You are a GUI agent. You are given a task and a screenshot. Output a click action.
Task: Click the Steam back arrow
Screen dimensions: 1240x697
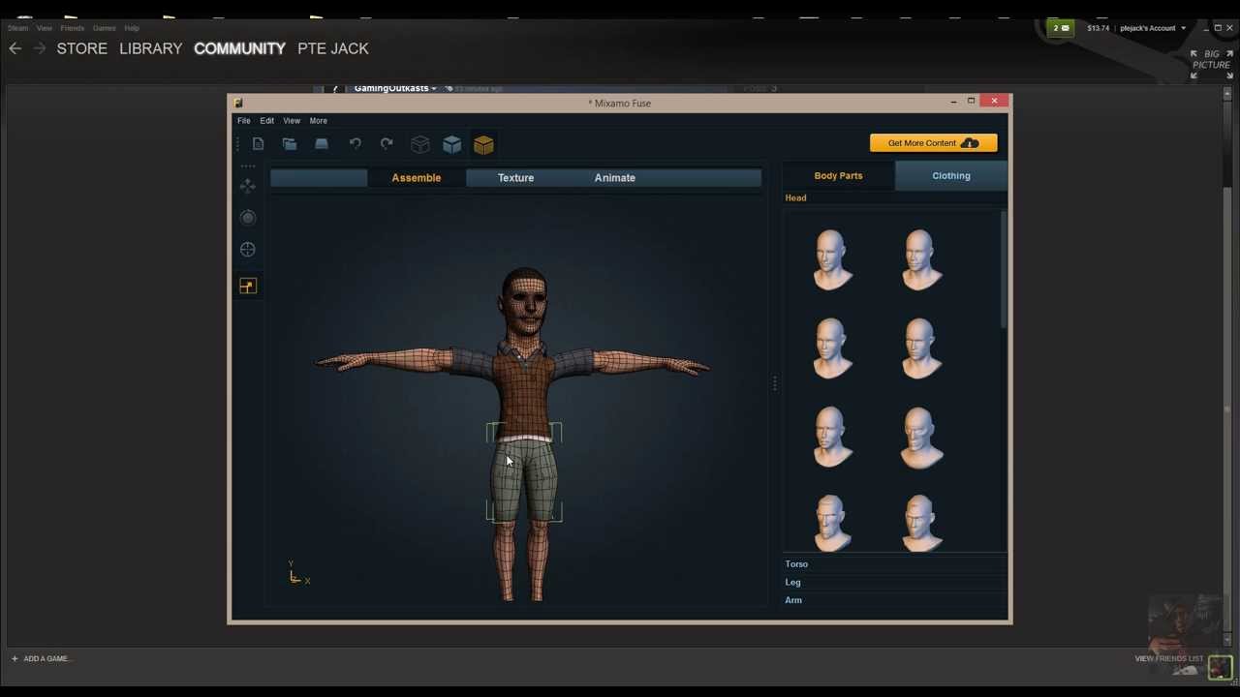pos(15,48)
